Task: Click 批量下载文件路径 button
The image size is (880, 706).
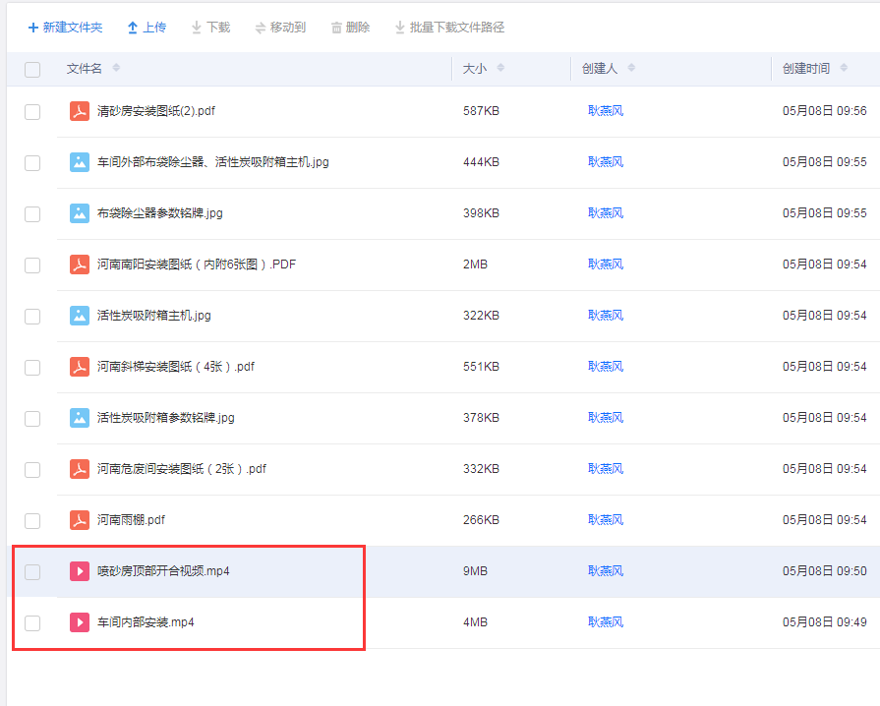Action: [x=449, y=27]
